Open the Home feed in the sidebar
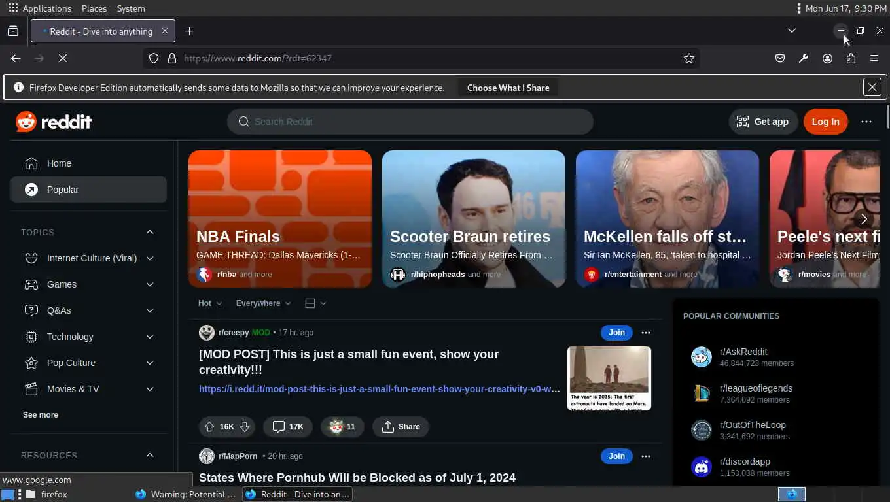 (x=88, y=163)
